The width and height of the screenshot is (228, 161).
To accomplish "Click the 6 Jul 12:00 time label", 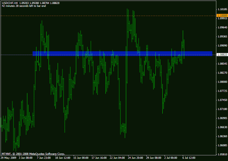I will point(189,158).
